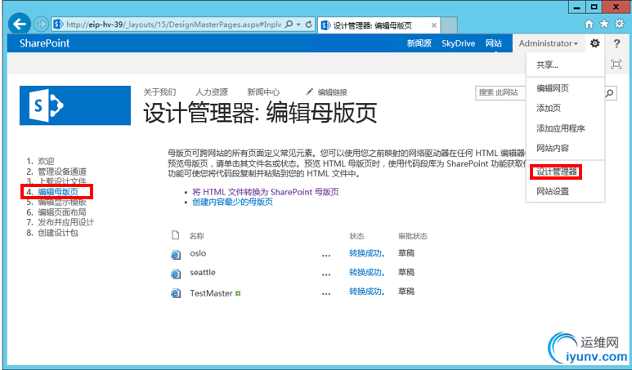Click the address bar search magnifier icon
The height and width of the screenshot is (370, 632).
289,25
